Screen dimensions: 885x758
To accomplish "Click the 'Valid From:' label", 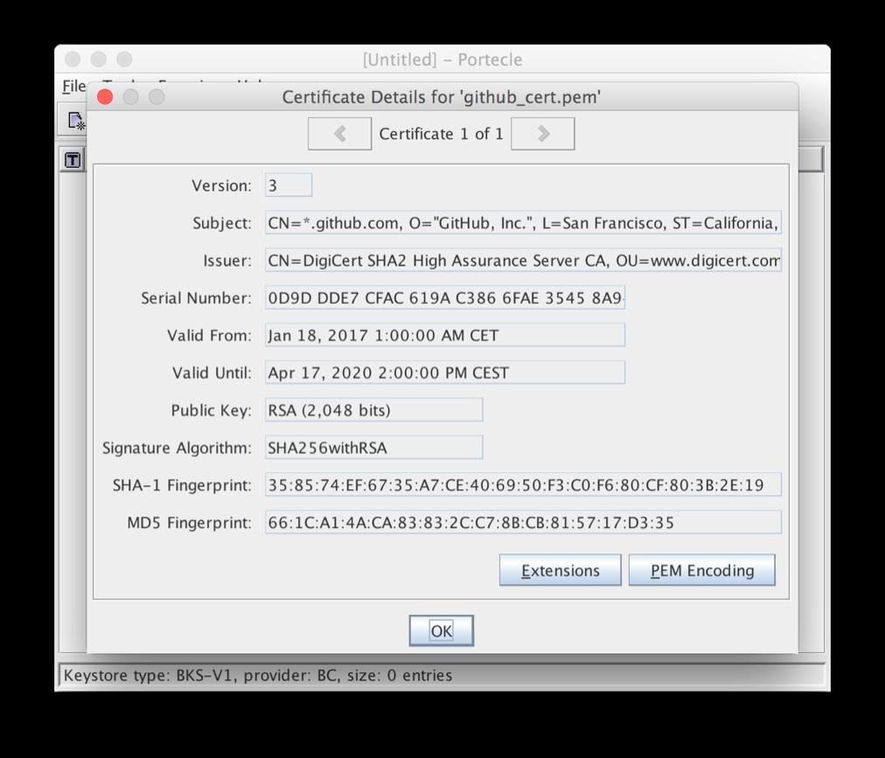I will (x=209, y=335).
